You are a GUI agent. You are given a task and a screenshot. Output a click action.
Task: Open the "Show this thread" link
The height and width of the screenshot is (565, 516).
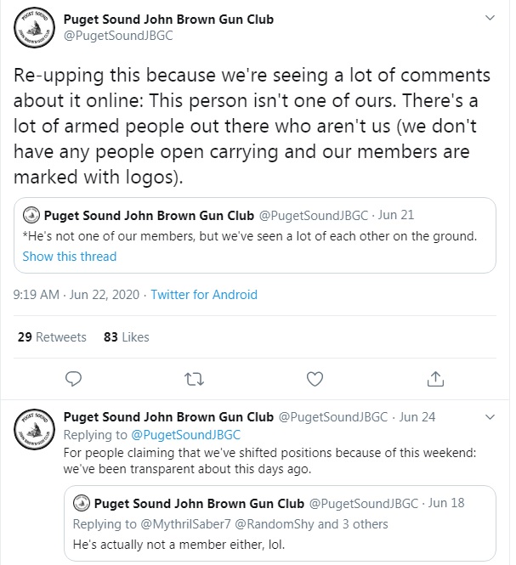tap(70, 257)
